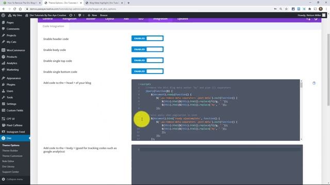Open the My Sites dropdown
Viewport: 330px width, 185px height.
pyautogui.click(x=15, y=15)
